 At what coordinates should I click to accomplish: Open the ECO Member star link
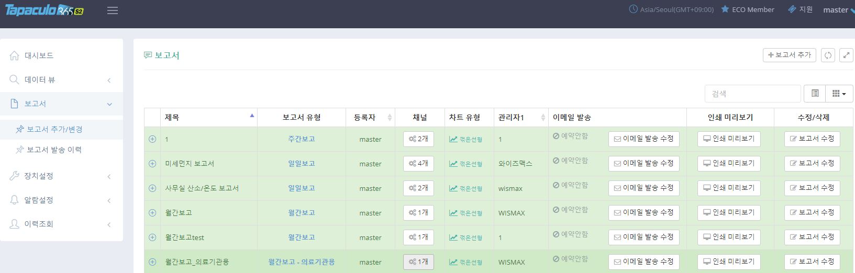[x=747, y=9]
